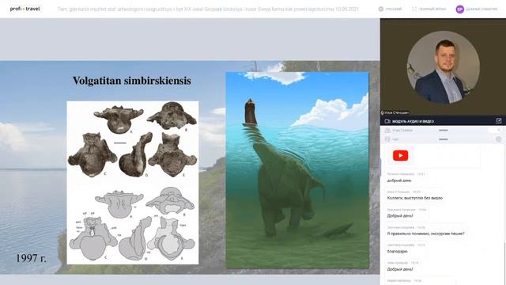
Task: Click the speaker name label under video
Action: coord(396,112)
